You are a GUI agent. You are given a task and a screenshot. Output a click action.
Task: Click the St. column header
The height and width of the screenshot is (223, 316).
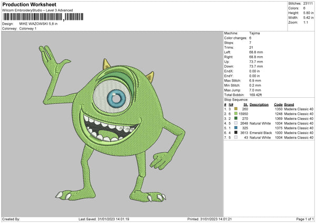245,104
